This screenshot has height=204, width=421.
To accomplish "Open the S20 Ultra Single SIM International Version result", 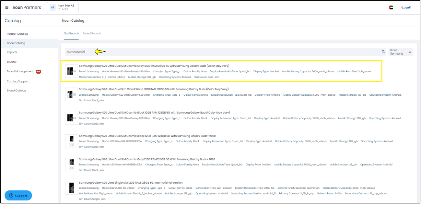I will tap(131, 183).
